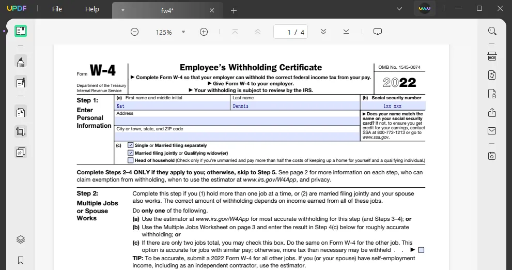This screenshot has width=512, height=270.
Task: Select the Comment highlighter tool
Action: (x=21, y=63)
